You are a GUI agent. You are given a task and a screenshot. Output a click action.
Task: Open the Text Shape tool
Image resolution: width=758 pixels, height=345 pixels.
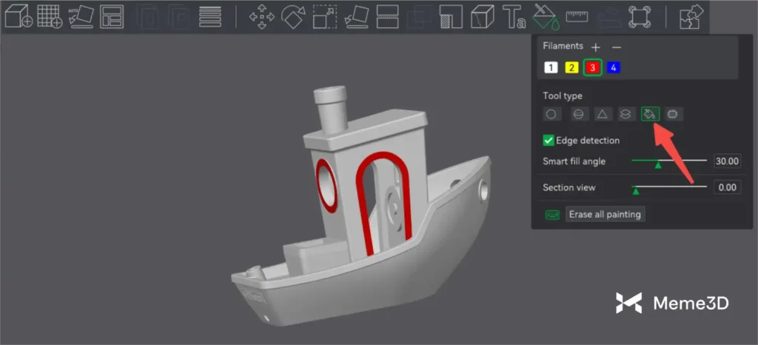pos(514,16)
